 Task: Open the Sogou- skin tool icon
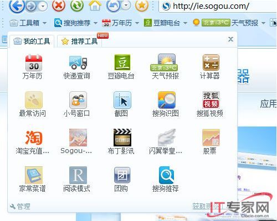(78, 138)
